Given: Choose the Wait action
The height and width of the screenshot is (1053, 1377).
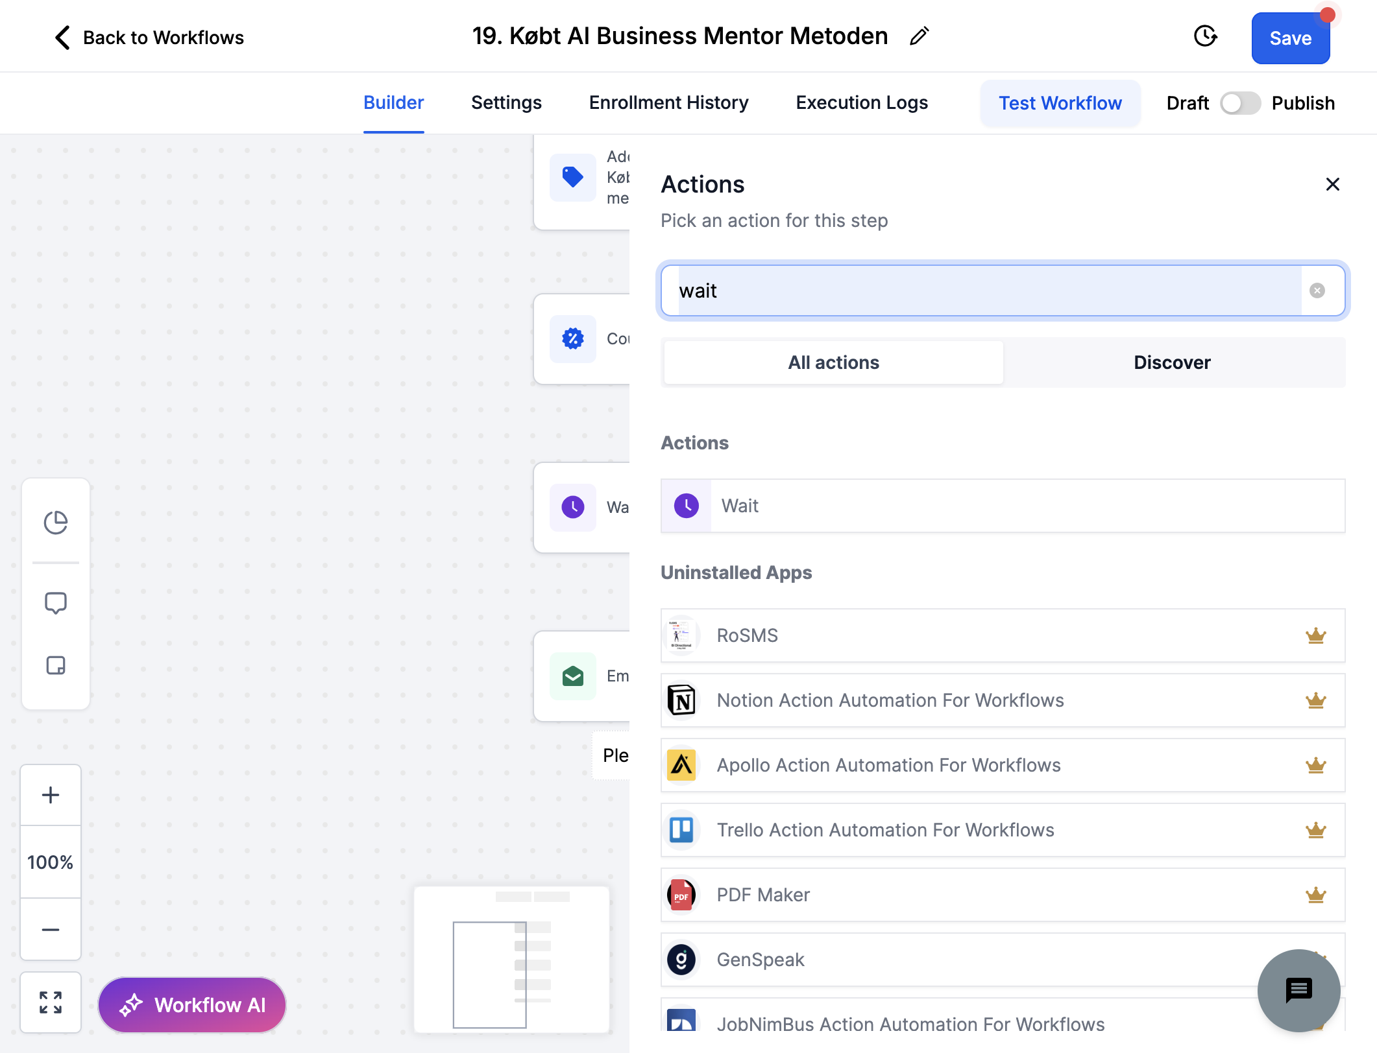Looking at the screenshot, I should click(x=1003, y=506).
